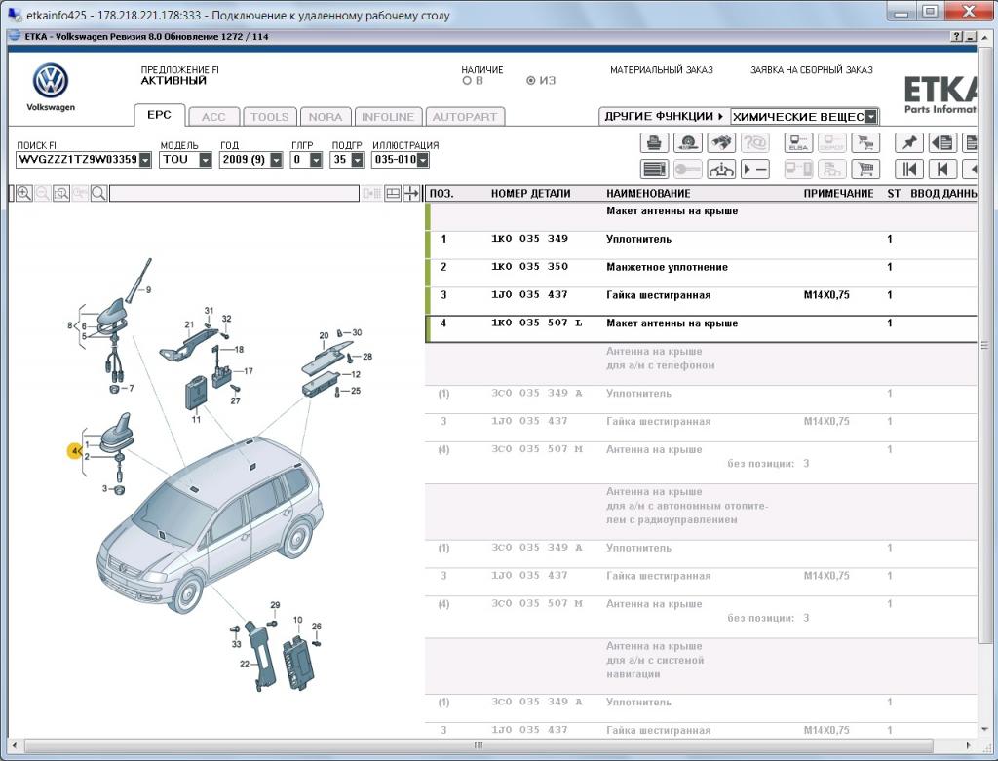Switch to the ACC tab
The image size is (998, 761).
click(213, 117)
